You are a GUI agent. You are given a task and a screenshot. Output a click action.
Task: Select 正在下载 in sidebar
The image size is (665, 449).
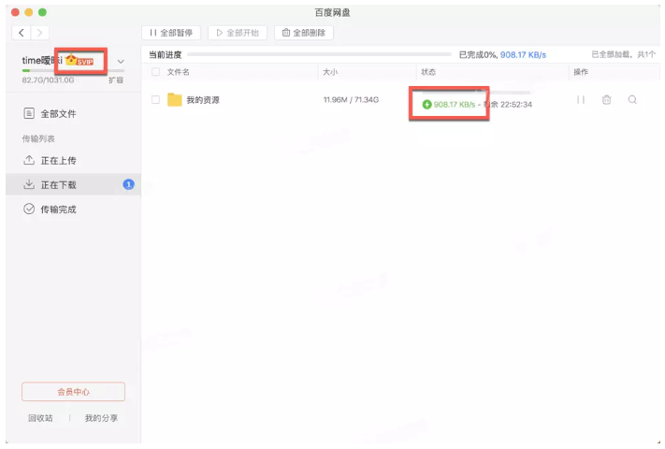coord(73,184)
